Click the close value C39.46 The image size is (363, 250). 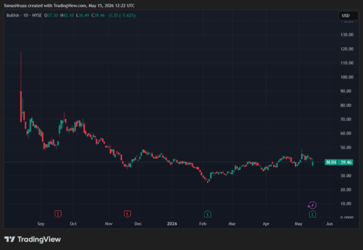point(98,15)
